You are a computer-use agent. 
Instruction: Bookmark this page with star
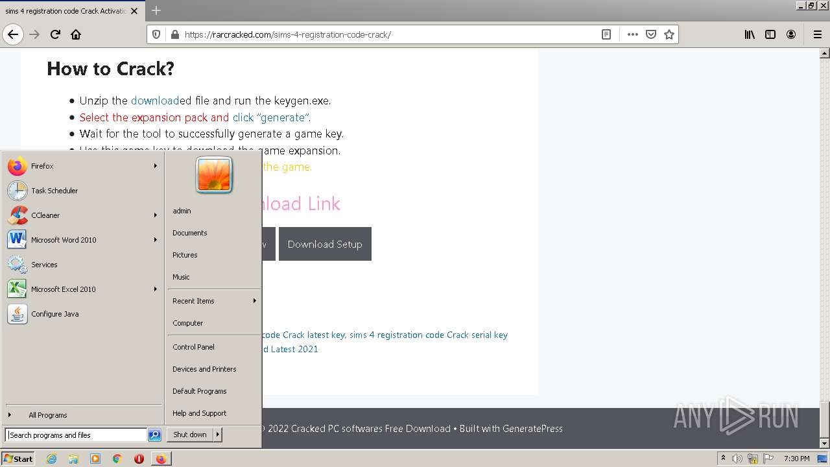coord(669,34)
